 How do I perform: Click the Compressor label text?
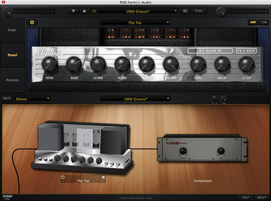pos(203,181)
